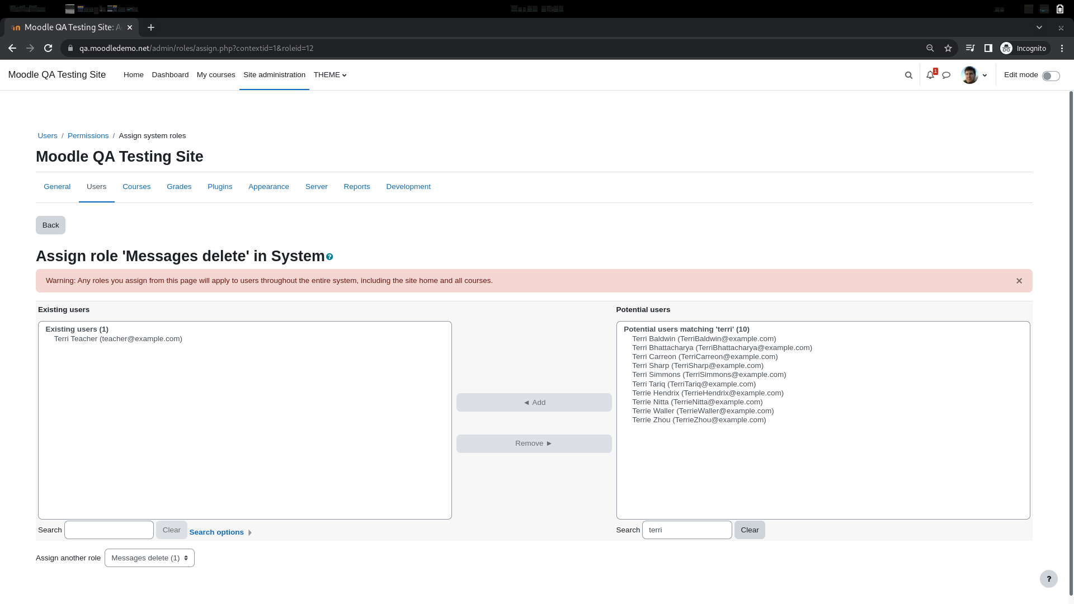1074x604 pixels.
Task: Select Site administration in navigation
Action: point(274,75)
